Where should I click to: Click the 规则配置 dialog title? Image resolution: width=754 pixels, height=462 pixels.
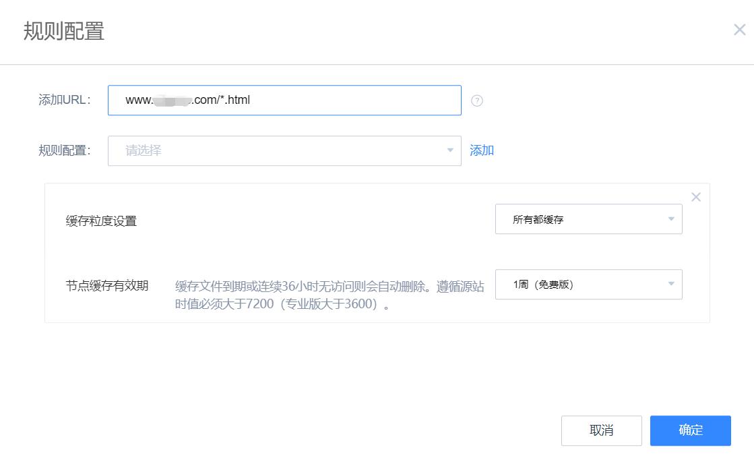[64, 31]
